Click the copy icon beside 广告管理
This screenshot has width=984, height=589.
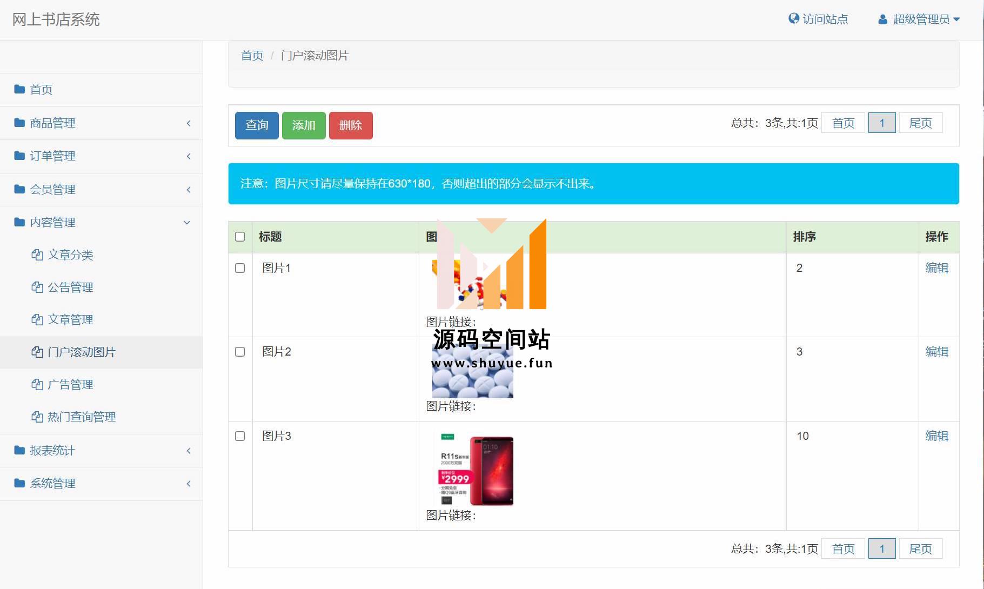(37, 384)
